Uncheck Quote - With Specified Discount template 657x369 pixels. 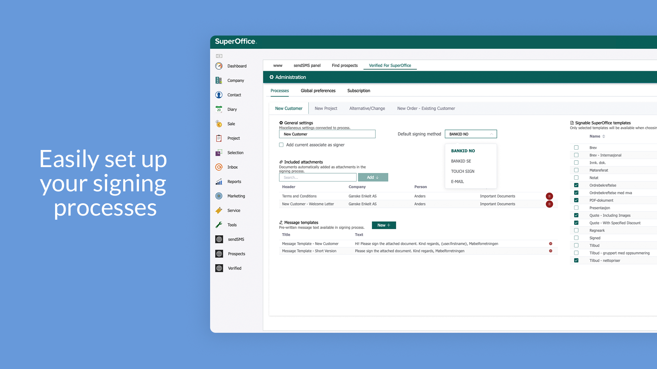click(x=576, y=223)
